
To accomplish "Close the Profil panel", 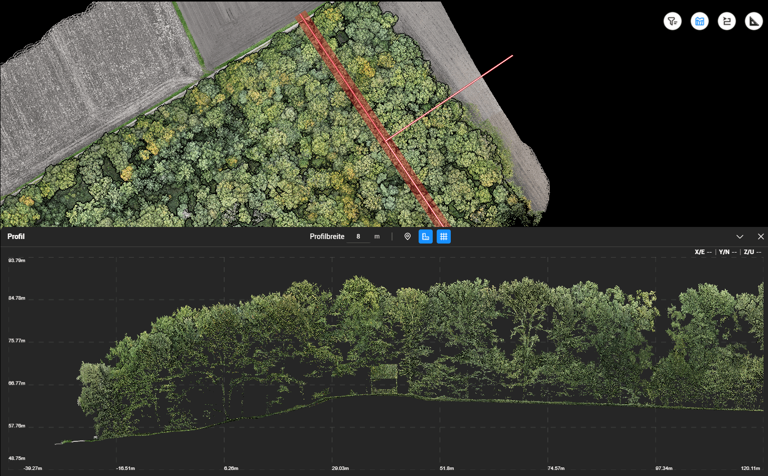I will click(761, 236).
